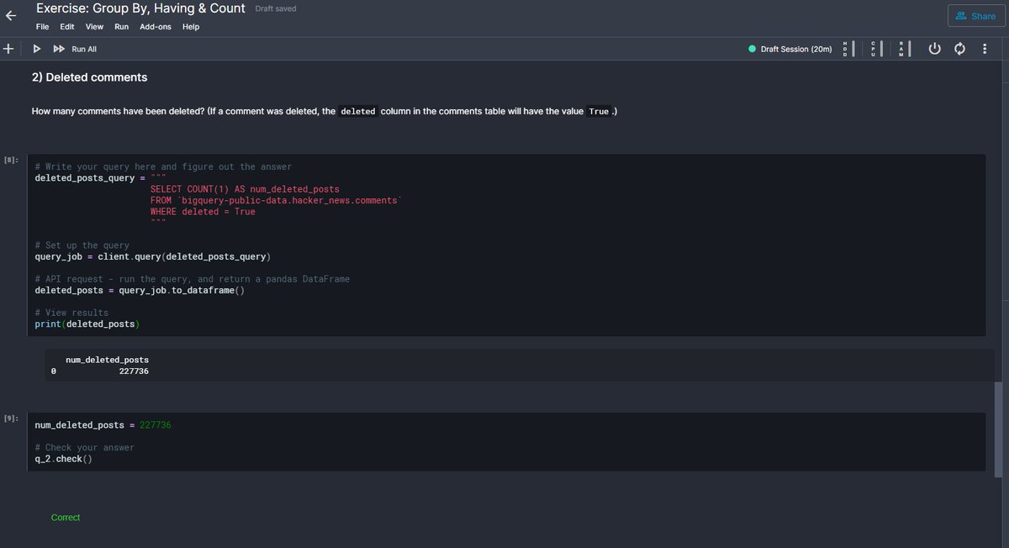This screenshot has width=1009, height=548.
Task: Open the Add-ons menu
Action: [156, 27]
